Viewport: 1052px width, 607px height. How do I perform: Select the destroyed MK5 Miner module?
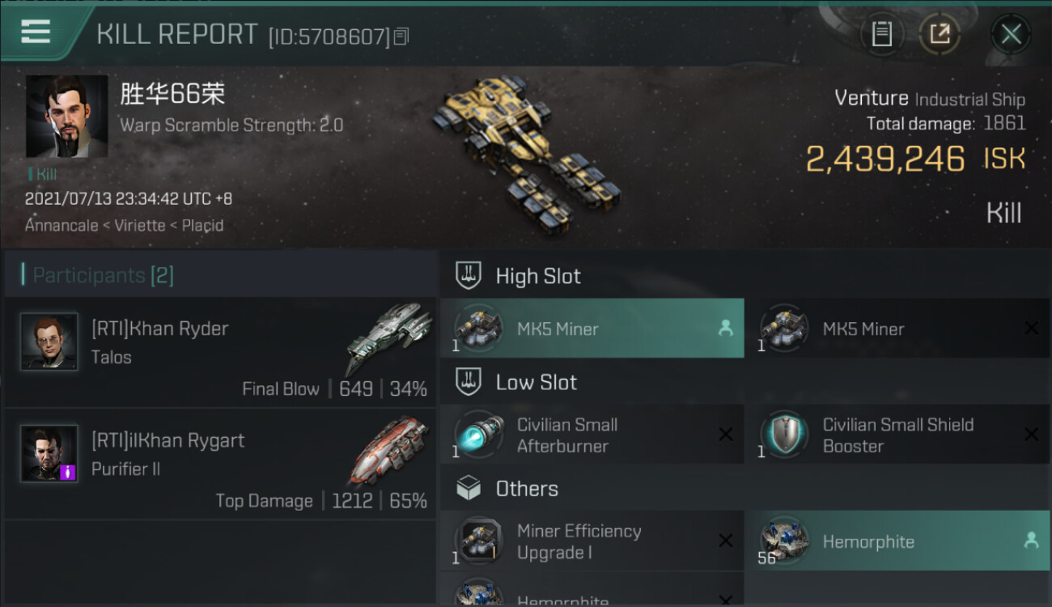898,329
